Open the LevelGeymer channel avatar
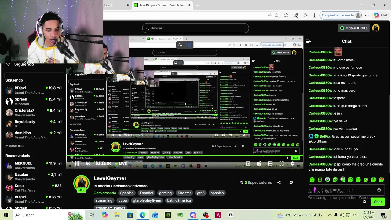Screen dimensions: 391x220 point(81,183)
